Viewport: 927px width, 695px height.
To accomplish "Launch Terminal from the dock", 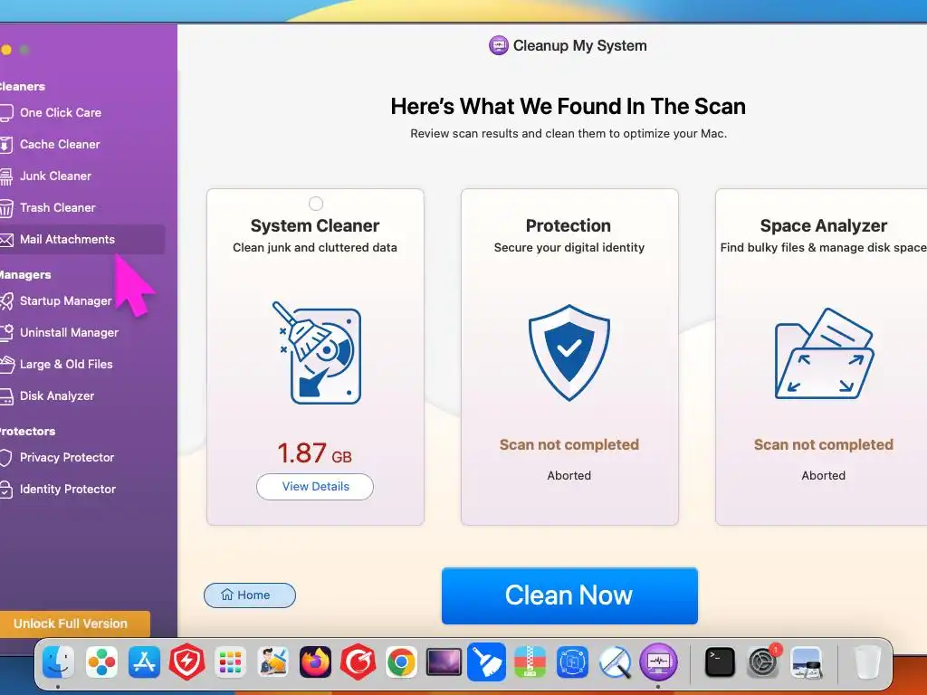I will (720, 662).
